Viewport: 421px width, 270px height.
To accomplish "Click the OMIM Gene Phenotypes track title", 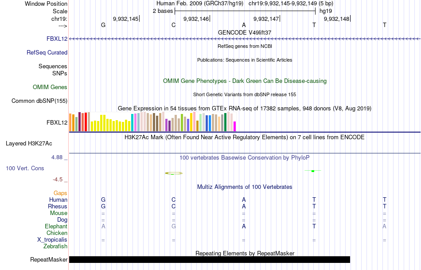I will click(245, 81).
